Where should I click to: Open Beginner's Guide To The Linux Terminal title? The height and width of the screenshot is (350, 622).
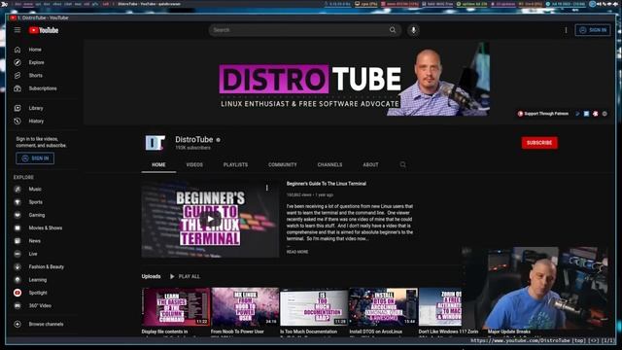327,184
